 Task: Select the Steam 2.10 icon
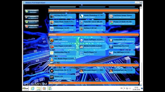52,77
